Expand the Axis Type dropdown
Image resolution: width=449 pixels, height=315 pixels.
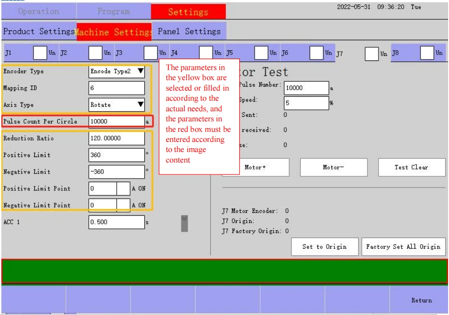tap(116, 104)
